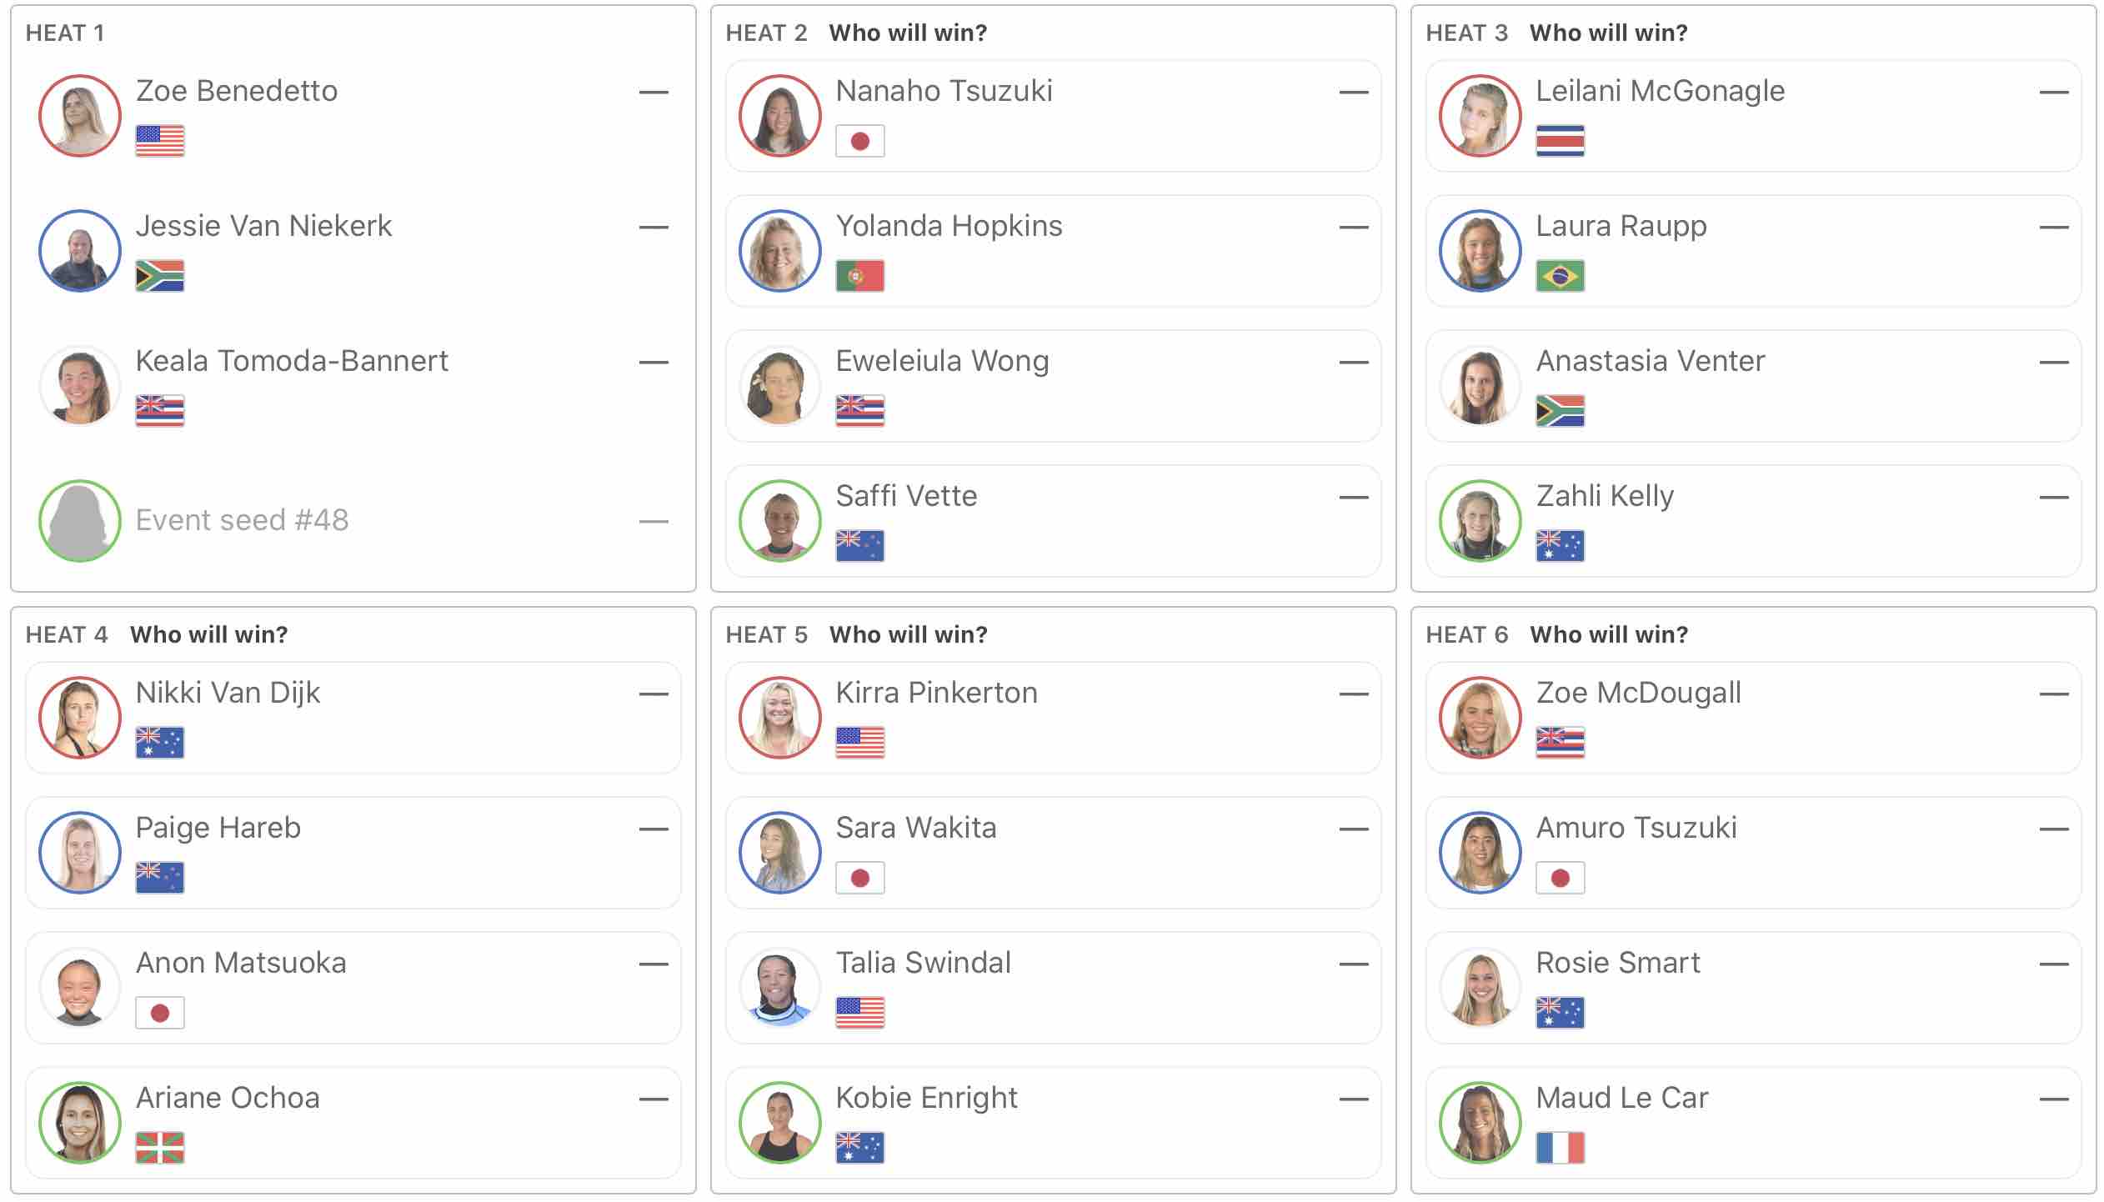Click the South Africa flag under Jessie Van Niekerk
This screenshot has height=1202, width=2104.
[x=160, y=276]
